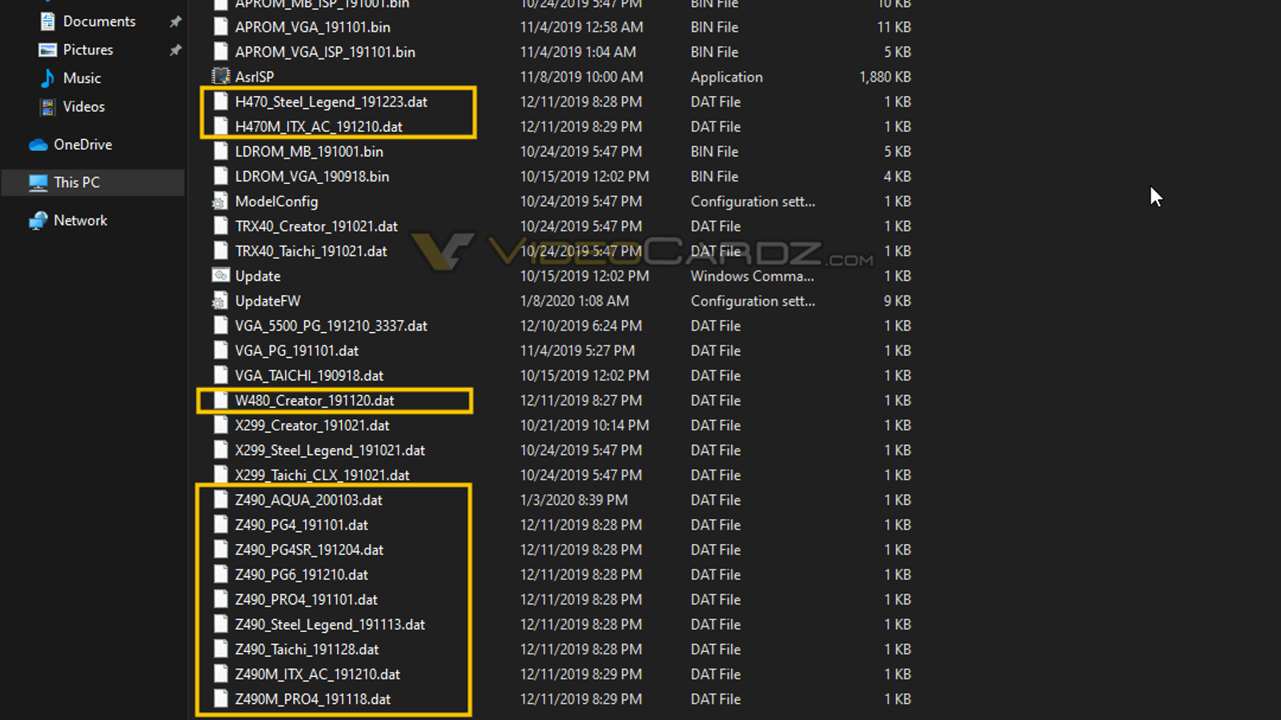
Task: Click the VGA_PG_191101.dat file icon
Action: pos(221,350)
